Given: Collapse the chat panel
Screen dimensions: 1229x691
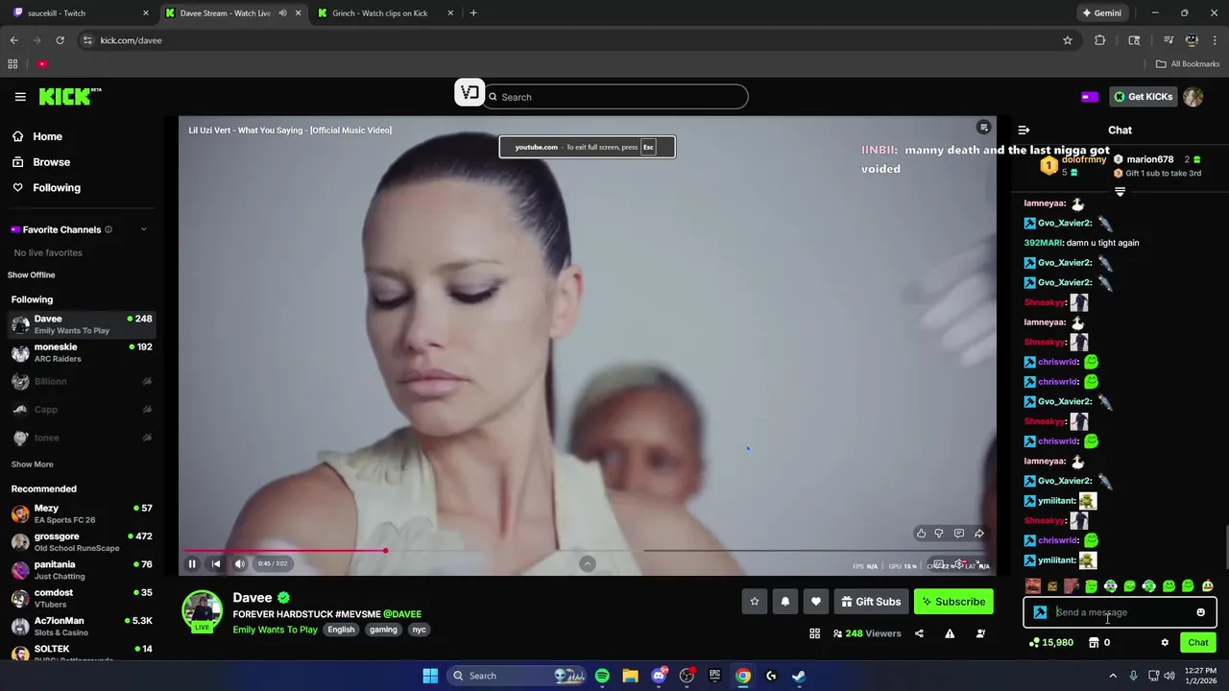Looking at the screenshot, I should point(1024,130).
